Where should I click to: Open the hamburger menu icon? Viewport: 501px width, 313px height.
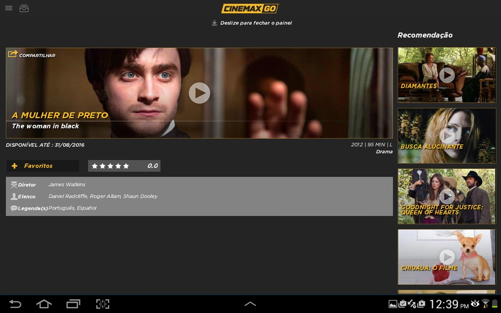tap(9, 8)
